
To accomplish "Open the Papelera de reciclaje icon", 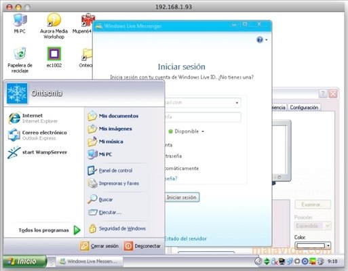I will coord(20,60).
